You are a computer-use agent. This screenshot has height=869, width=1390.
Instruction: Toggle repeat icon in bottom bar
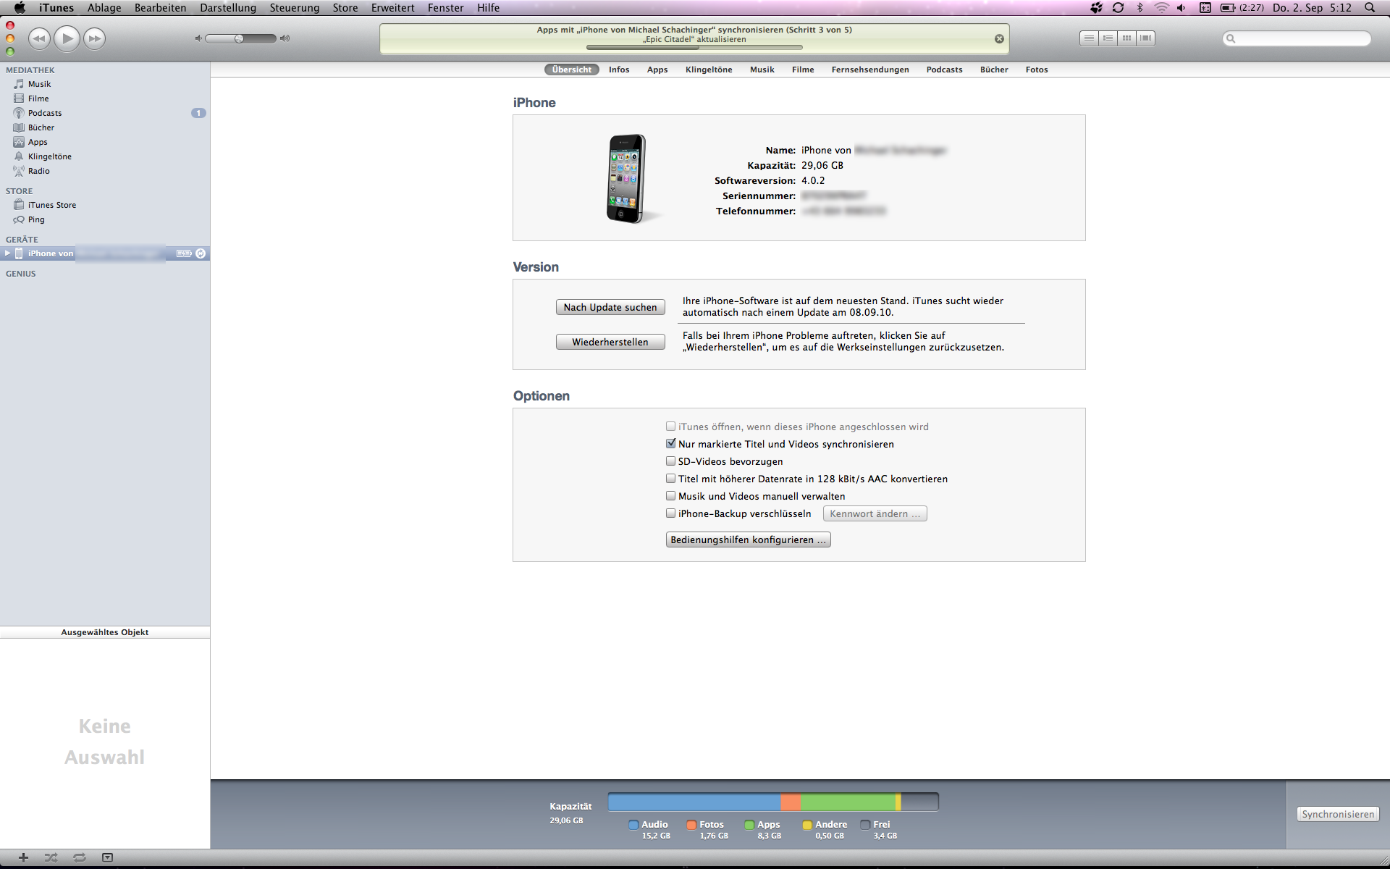(80, 857)
